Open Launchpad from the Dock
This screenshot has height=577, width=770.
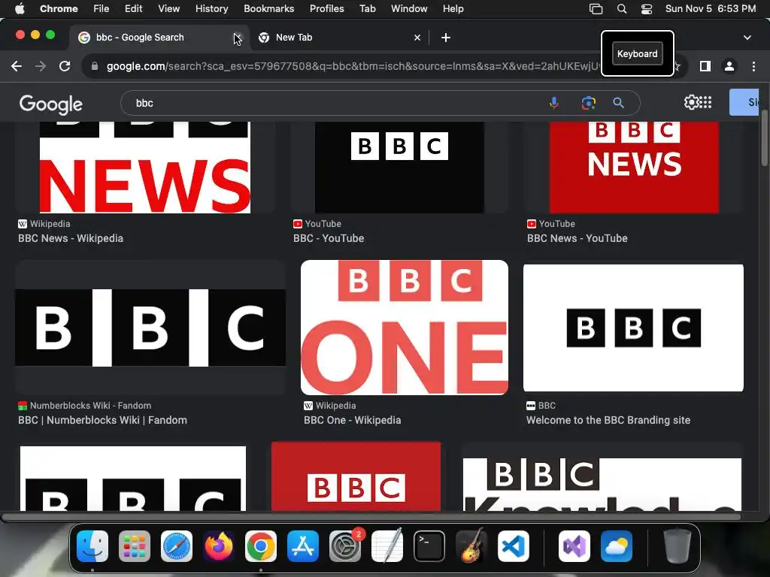click(135, 546)
